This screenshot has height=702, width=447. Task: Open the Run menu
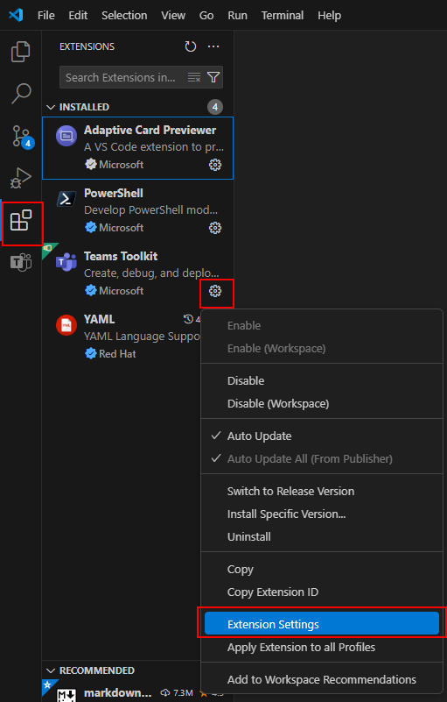point(237,15)
